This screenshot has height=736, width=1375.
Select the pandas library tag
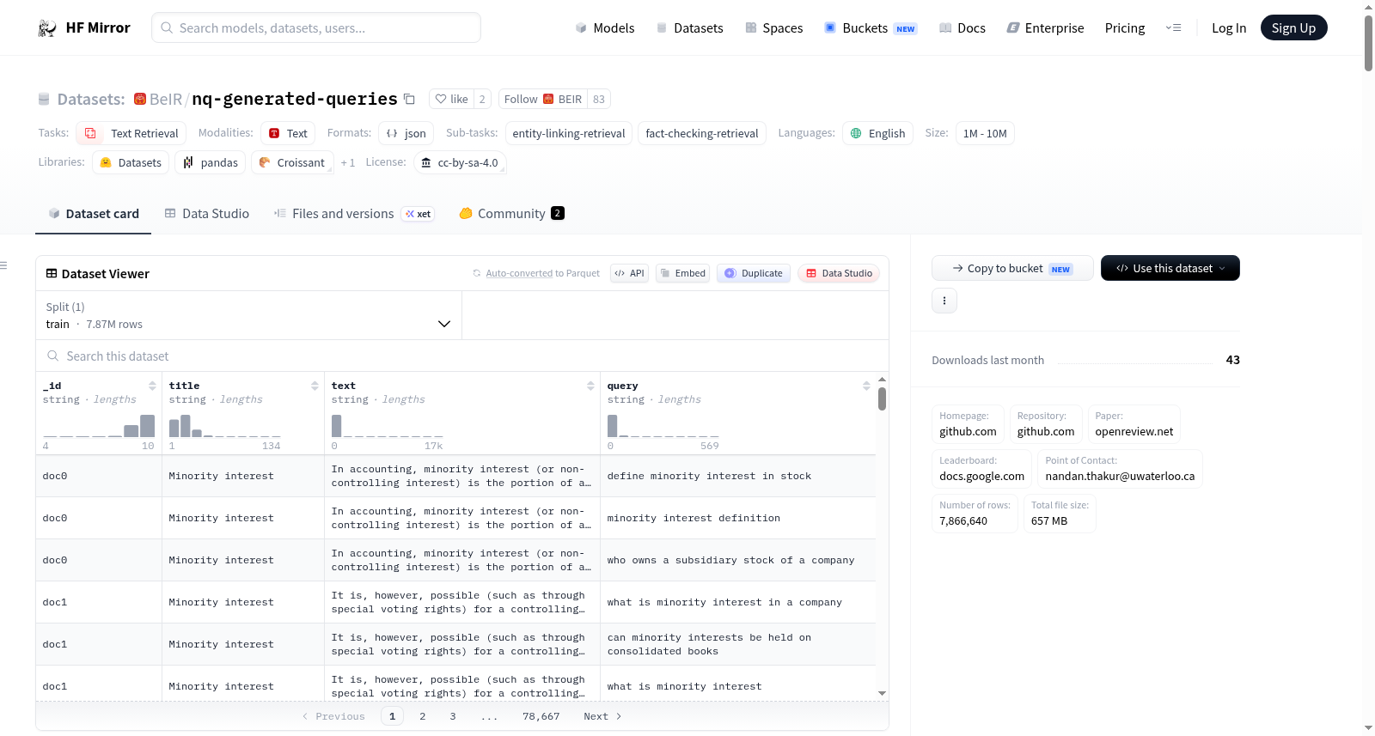(x=211, y=163)
